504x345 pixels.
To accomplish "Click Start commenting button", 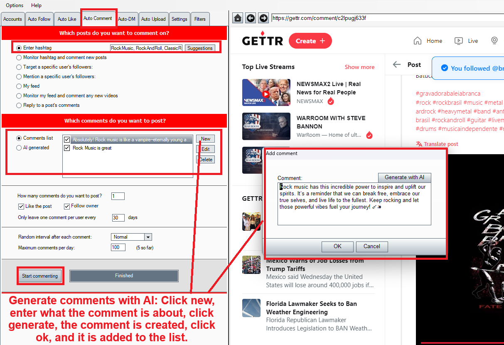I will 40,276.
